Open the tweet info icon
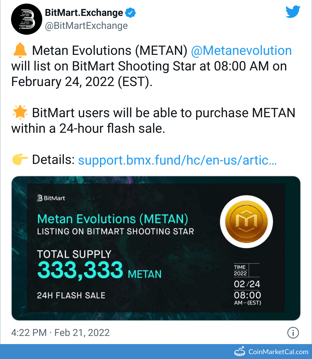 (x=293, y=333)
